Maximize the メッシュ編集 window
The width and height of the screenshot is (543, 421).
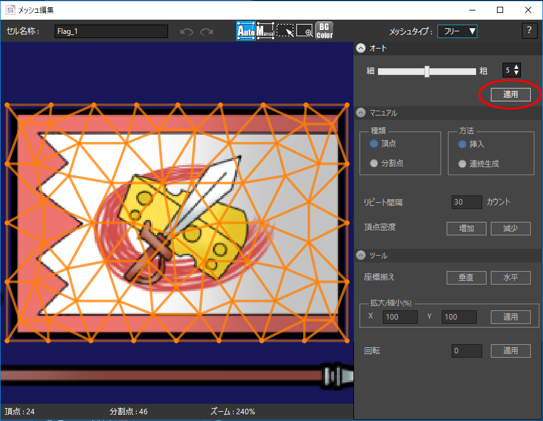pyautogui.click(x=500, y=10)
